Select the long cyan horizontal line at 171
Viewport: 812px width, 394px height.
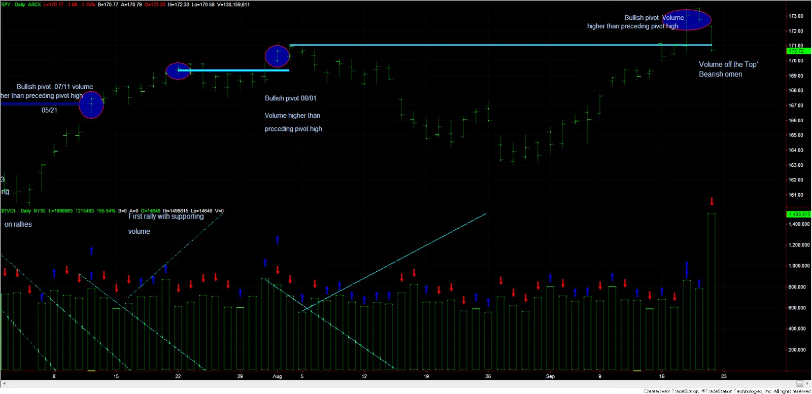[500, 45]
